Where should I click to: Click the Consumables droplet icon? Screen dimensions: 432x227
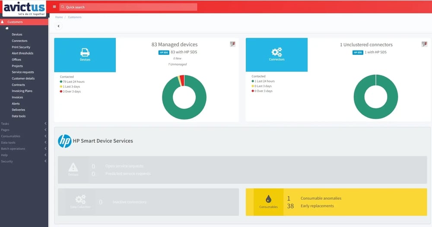click(x=268, y=199)
